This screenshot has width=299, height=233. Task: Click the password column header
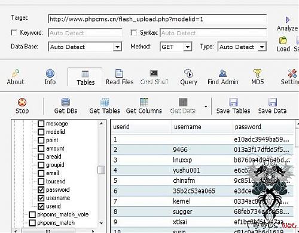click(x=263, y=127)
